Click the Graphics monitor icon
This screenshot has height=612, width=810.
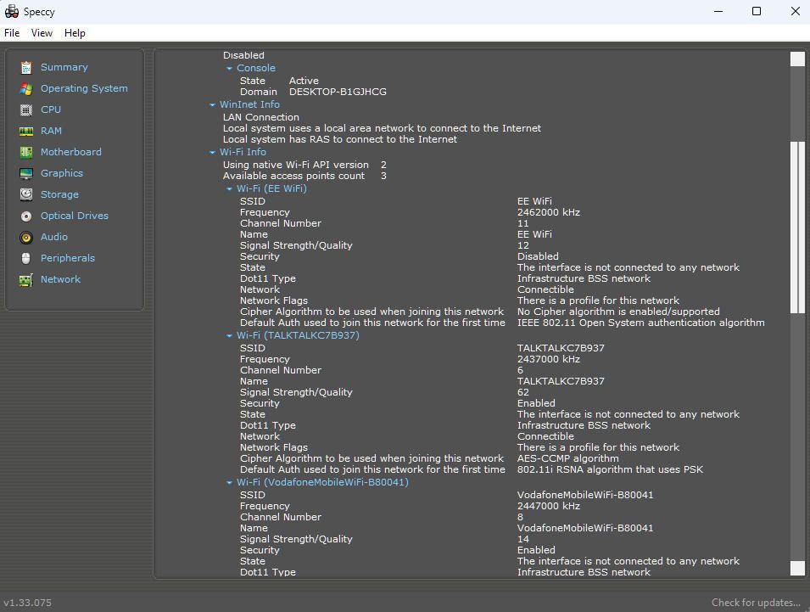26,174
